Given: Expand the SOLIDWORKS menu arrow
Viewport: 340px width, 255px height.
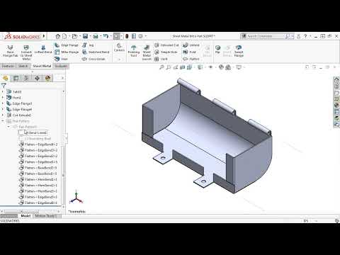Looking at the screenshot, I should [44, 36].
